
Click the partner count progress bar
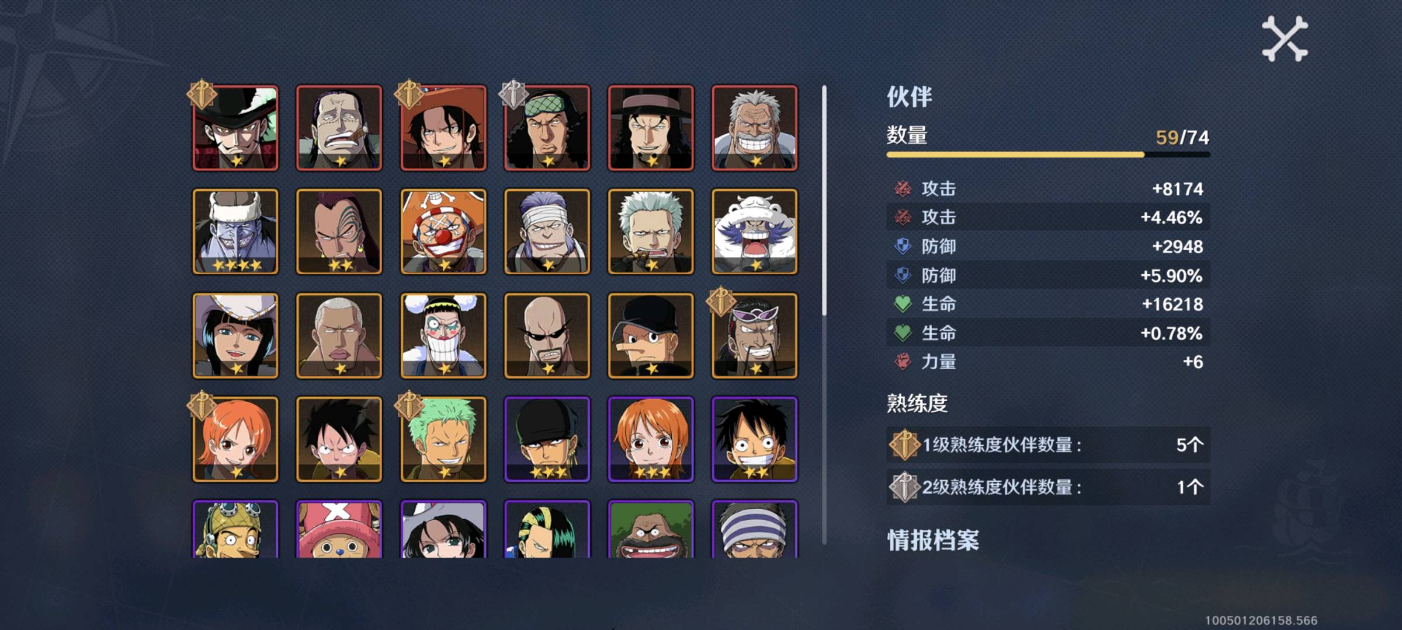pyautogui.click(x=1048, y=155)
